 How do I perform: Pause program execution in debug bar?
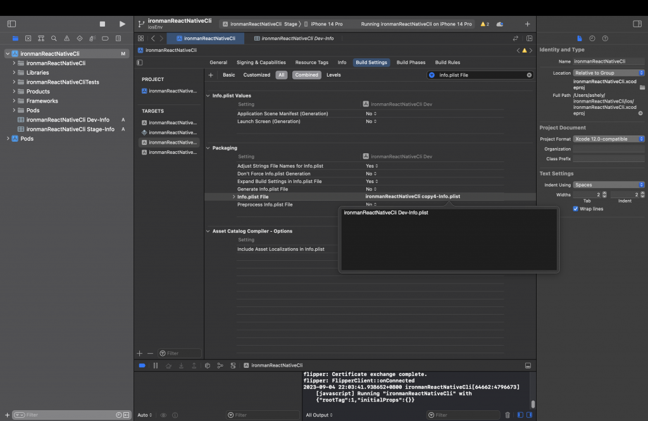click(x=155, y=365)
